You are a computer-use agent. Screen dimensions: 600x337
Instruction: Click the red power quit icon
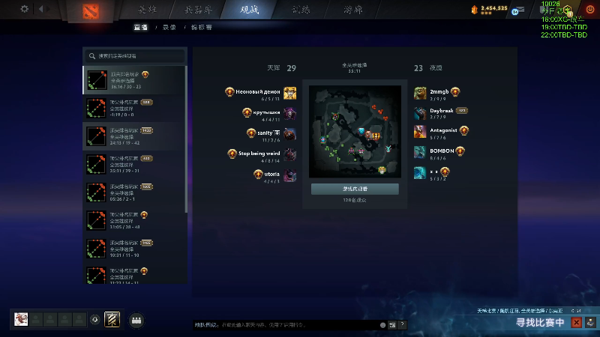[590, 10]
